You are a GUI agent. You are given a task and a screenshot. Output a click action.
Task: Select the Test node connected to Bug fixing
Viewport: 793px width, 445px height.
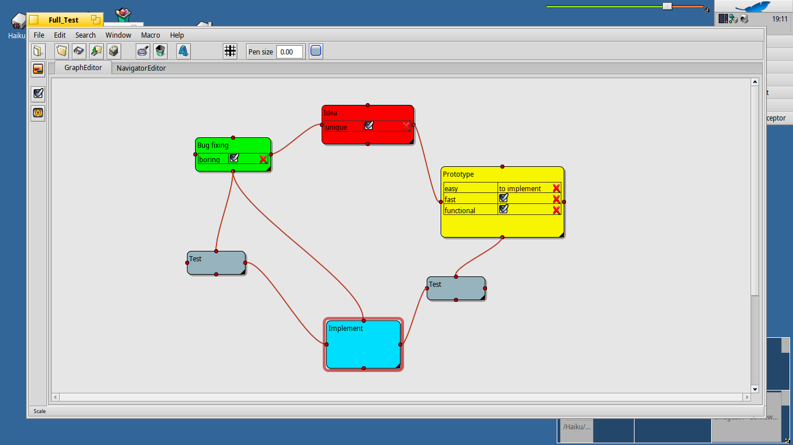pyautogui.click(x=216, y=263)
